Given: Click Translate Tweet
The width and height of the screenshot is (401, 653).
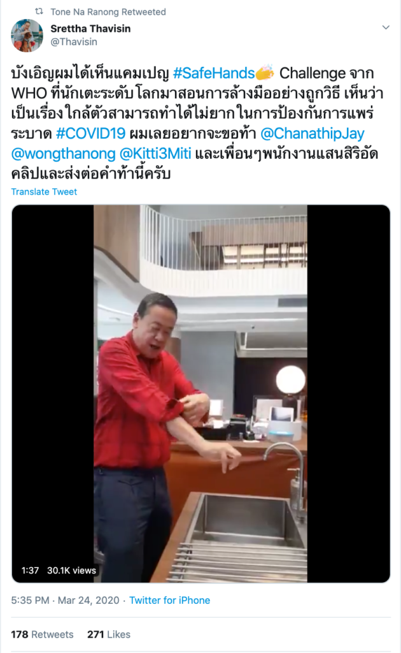Looking at the screenshot, I should (x=44, y=191).
